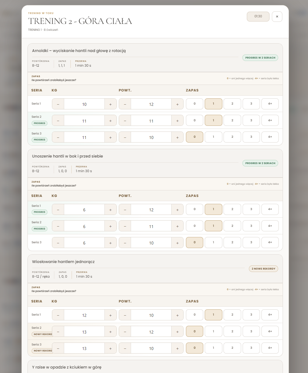Close the Trening 2 workout dialog
Image resolution: width=308 pixels, height=373 pixels.
point(277,16)
